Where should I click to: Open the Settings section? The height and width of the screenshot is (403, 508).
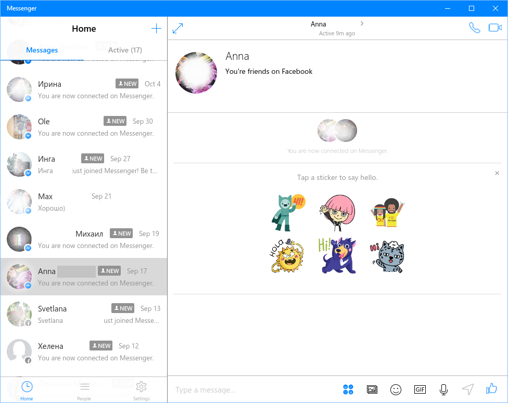click(x=141, y=390)
